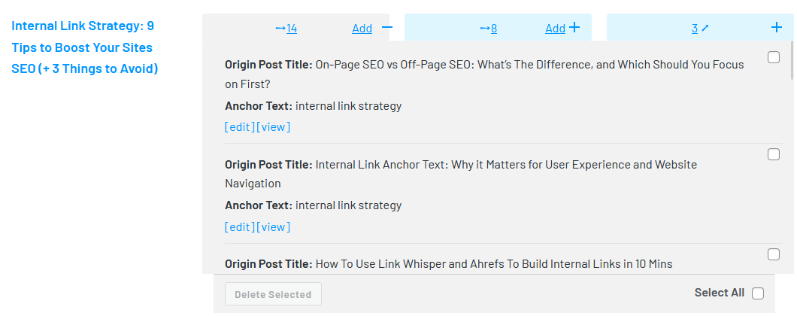Toggle the Select All checkbox
Screen dimensions: 797x316
point(758,293)
